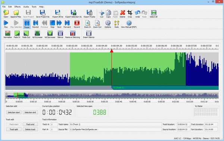Viewport: 224px width, 141px height.
Task: Click the current play position display
Action: [57, 112]
